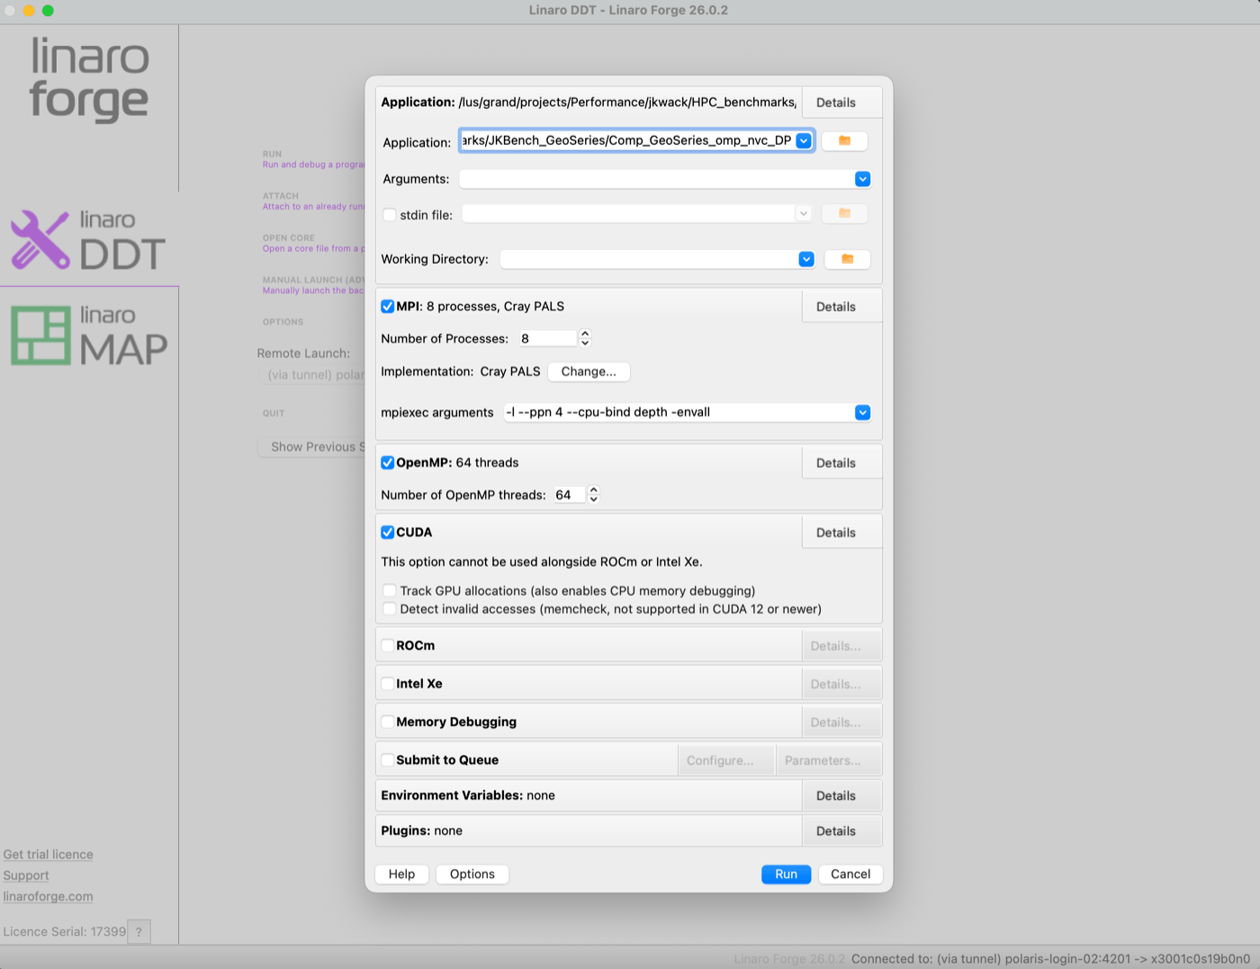The width and height of the screenshot is (1260, 969).
Task: Open the mpiexec arguments dropdown arrow
Action: tap(862, 412)
